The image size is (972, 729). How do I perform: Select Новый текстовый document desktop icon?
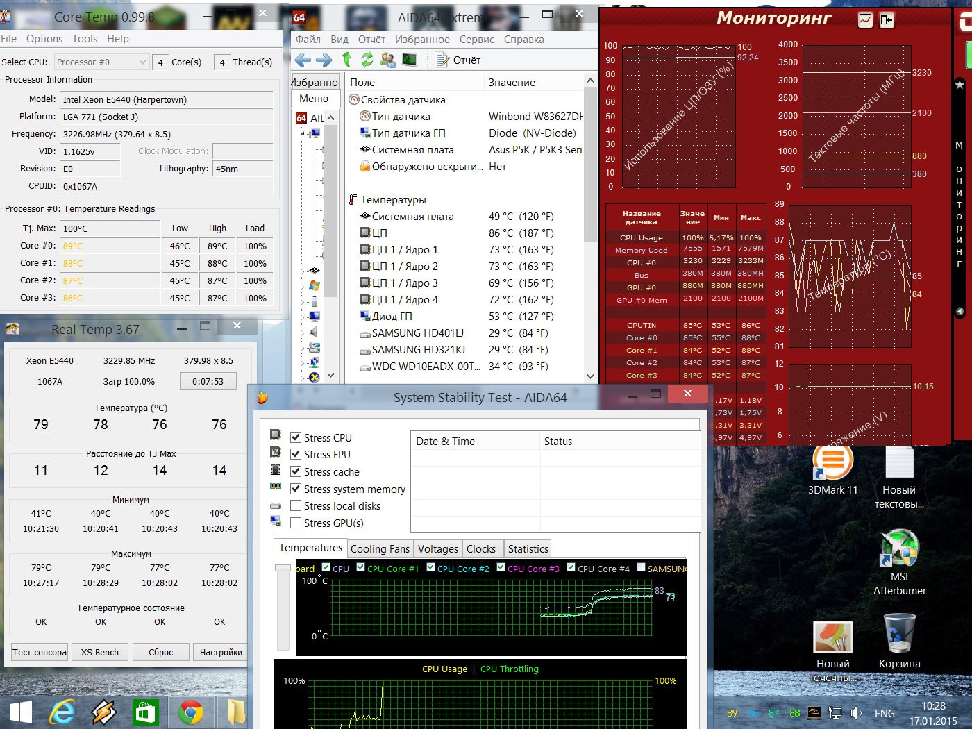click(899, 478)
